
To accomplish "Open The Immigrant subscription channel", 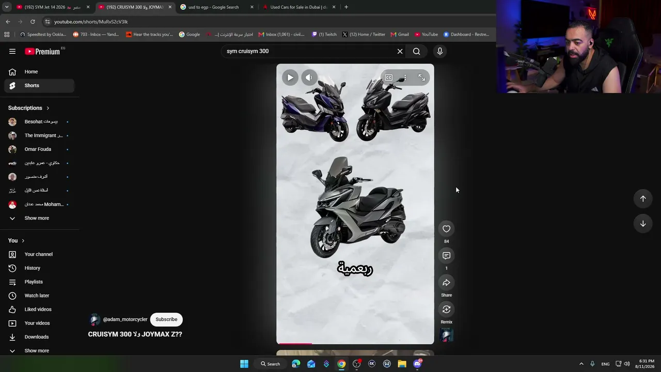I will (x=39, y=135).
